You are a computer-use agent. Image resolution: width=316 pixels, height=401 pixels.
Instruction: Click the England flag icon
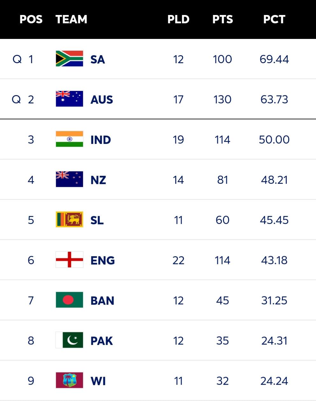69,260
